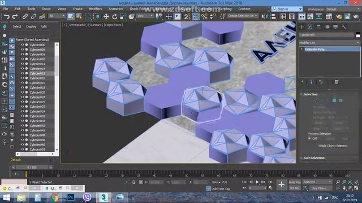Click the Align tool icon
The height and width of the screenshot is (203, 362).
[273, 16]
